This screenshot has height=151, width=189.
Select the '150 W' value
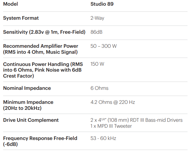point(97,64)
